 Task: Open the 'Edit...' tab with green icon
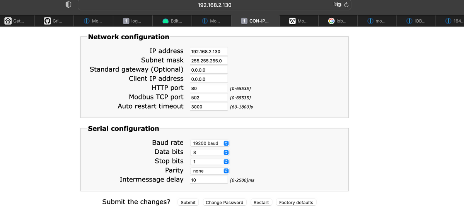(172, 21)
